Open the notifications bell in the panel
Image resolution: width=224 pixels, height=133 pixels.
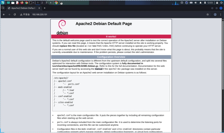tap(200, 3)
